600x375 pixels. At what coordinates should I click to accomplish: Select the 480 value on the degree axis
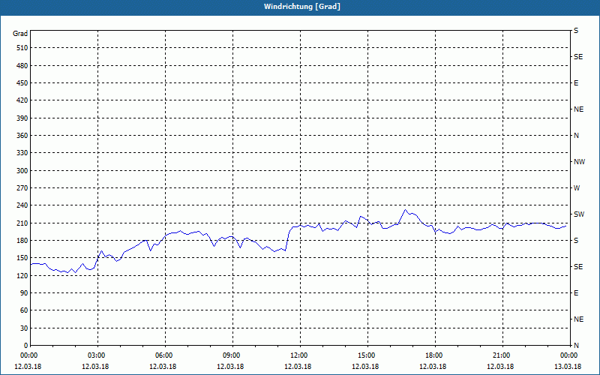coord(22,65)
